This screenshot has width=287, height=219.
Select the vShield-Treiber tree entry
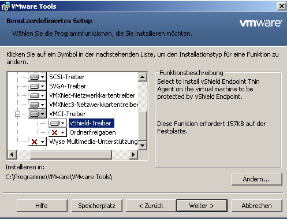pos(91,123)
